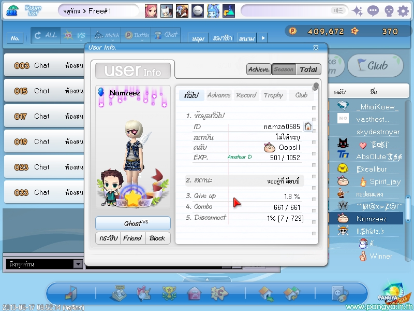Open the puzzle piece icon in the bottom bar

(219, 293)
